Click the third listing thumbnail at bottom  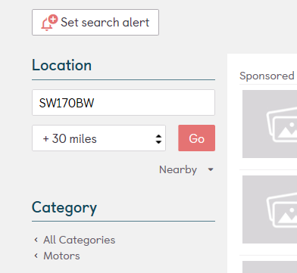point(270,267)
